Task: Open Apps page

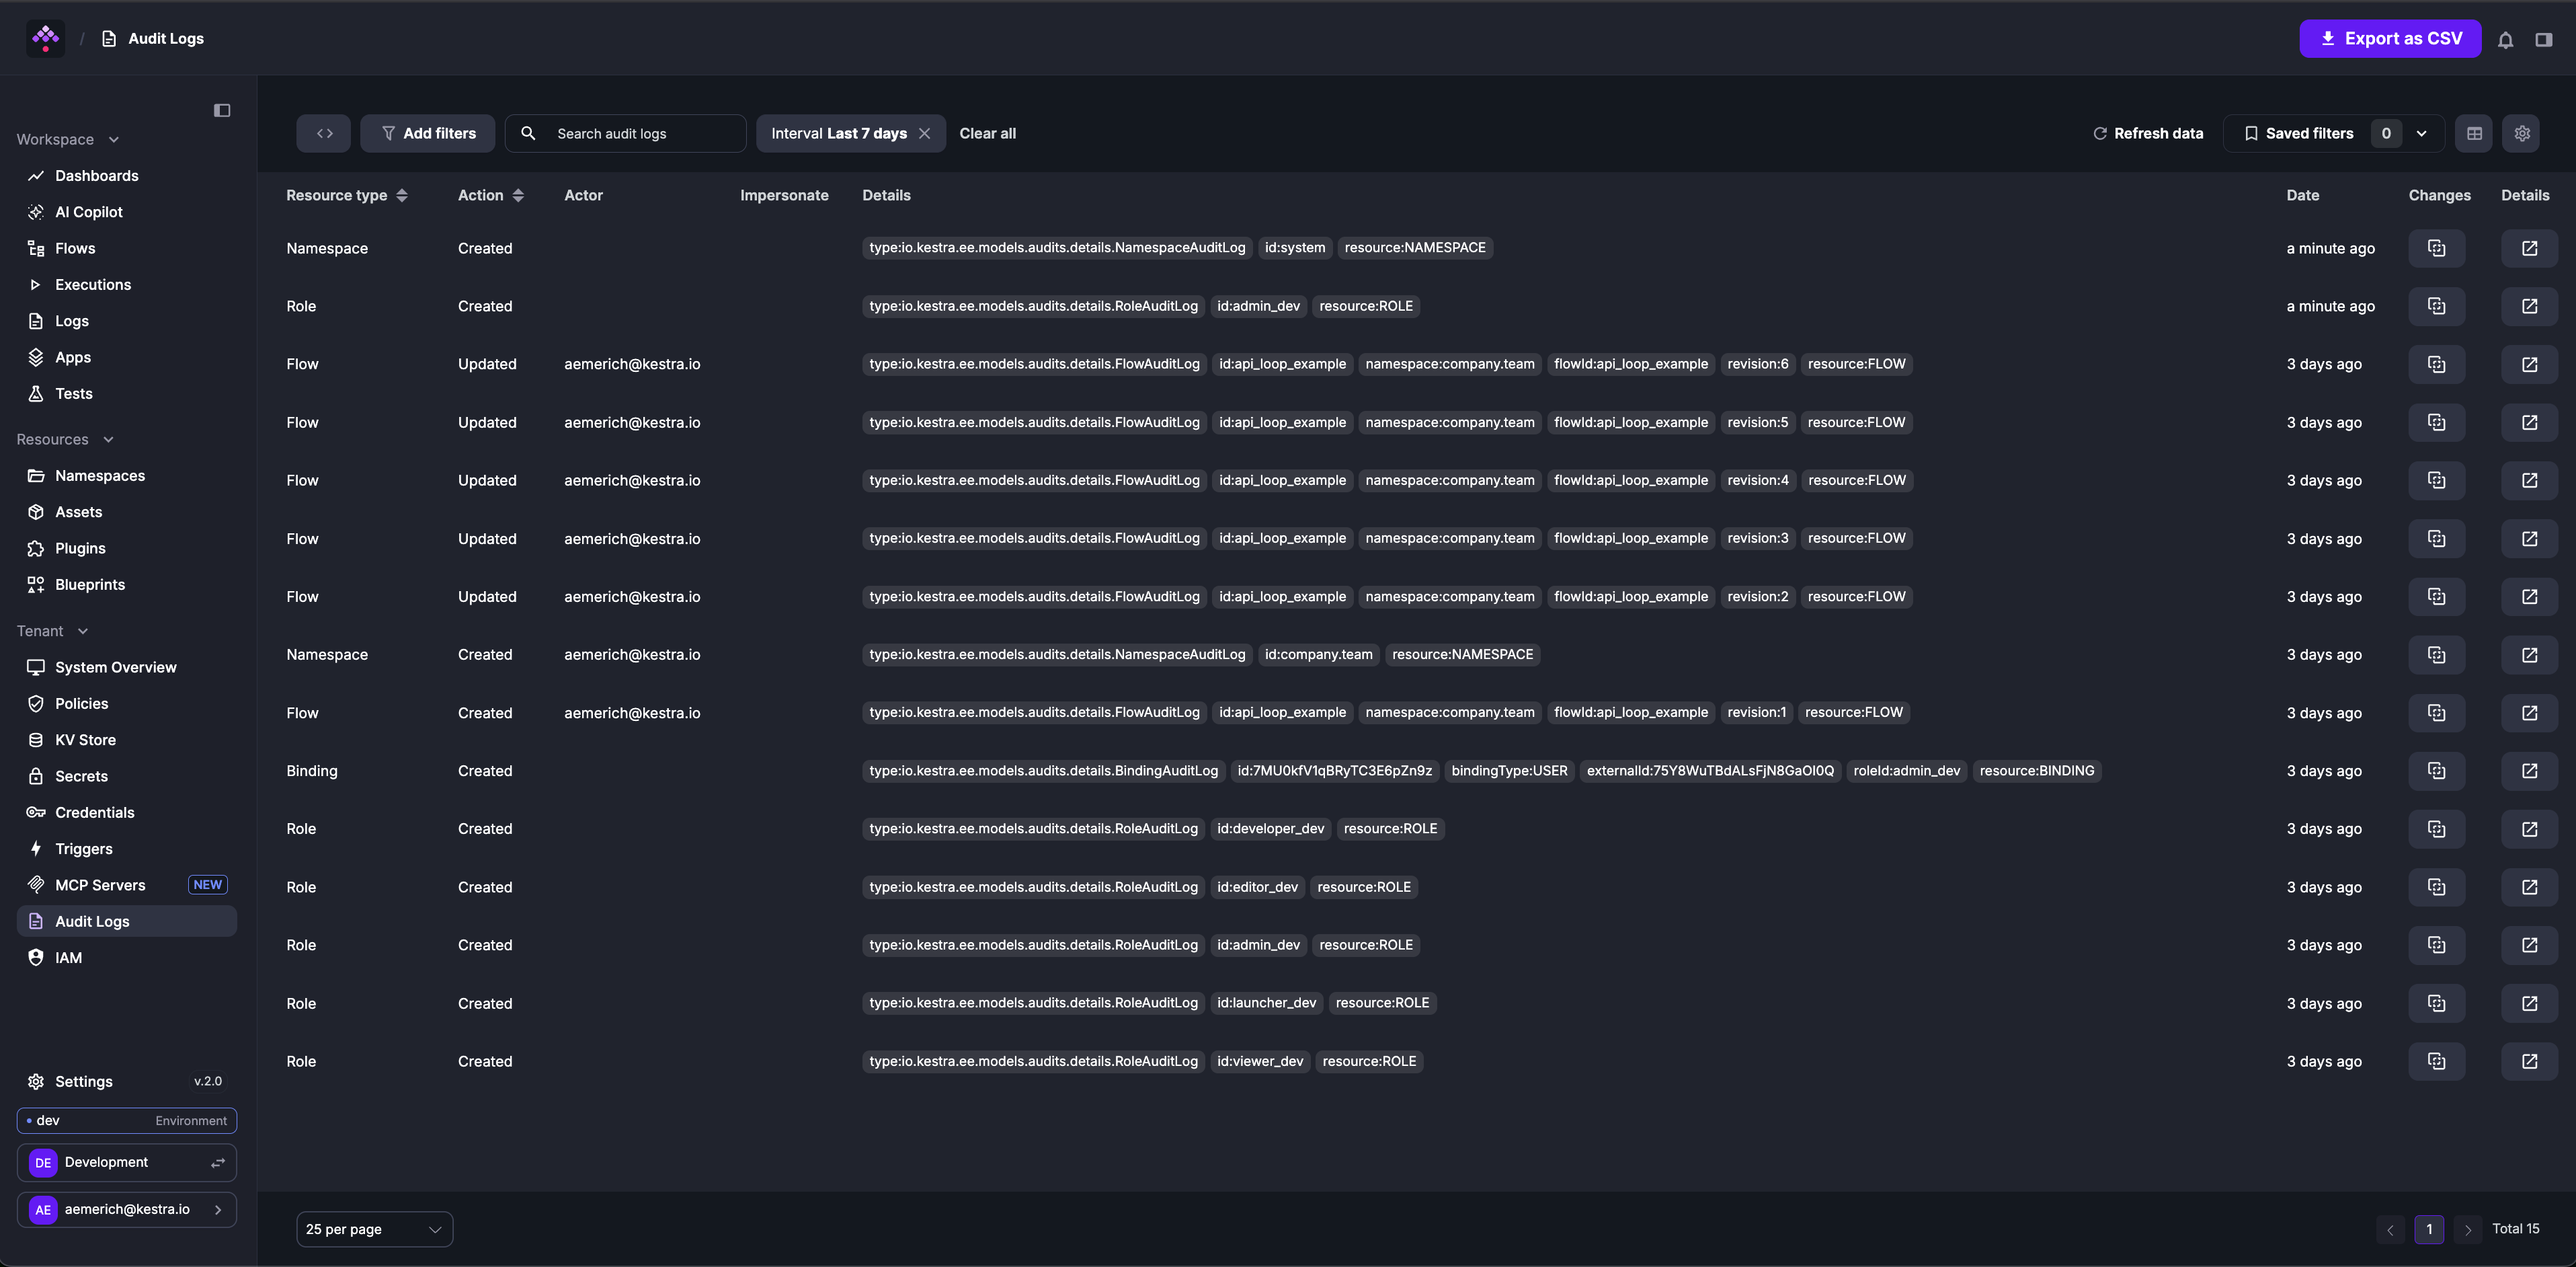Action: coord(127,357)
